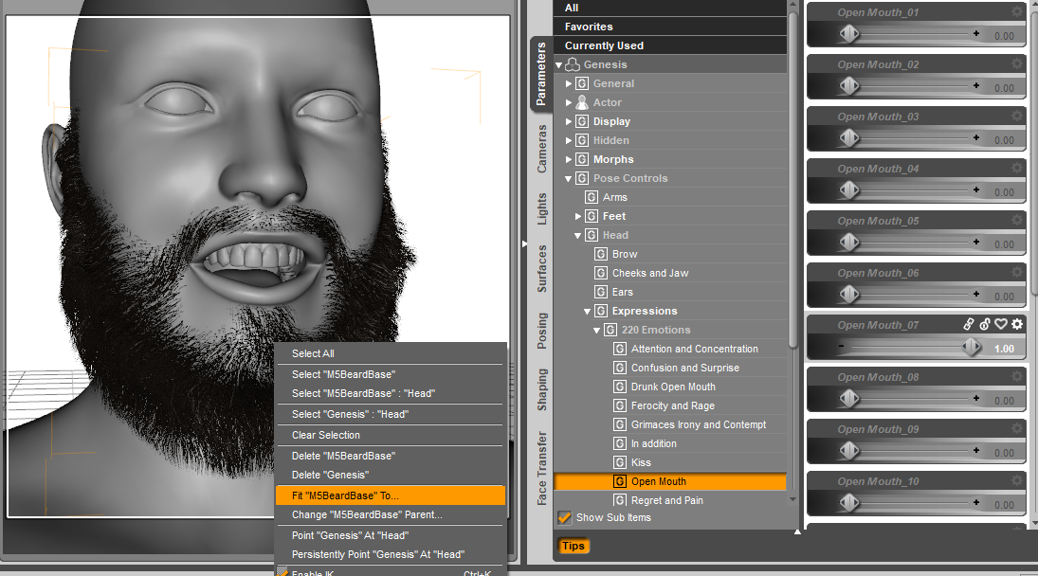Select Ferocity and Rage tree item
Screen dimensions: 1038x576
click(x=673, y=405)
